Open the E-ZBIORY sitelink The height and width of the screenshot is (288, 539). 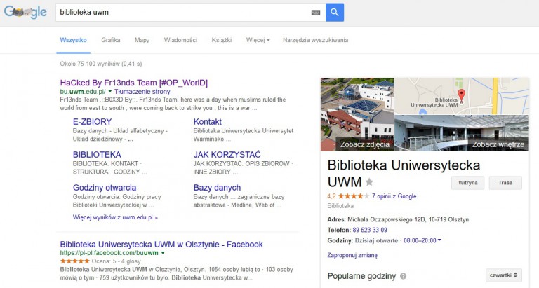pyautogui.click(x=92, y=121)
